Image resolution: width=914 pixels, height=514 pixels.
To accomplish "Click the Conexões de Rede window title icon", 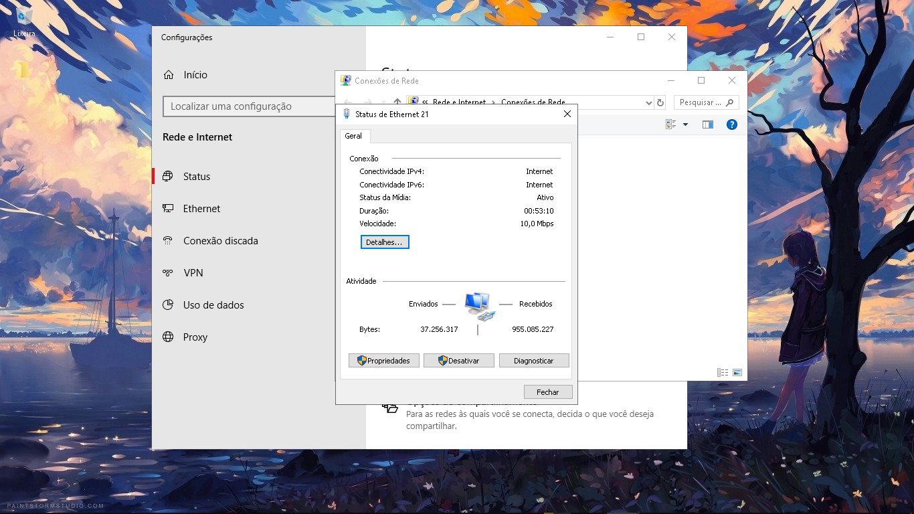I will (x=346, y=80).
